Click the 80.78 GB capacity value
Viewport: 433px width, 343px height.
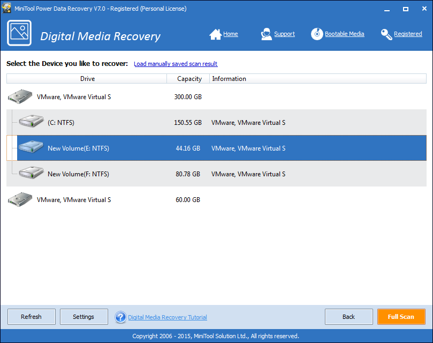pyautogui.click(x=188, y=174)
